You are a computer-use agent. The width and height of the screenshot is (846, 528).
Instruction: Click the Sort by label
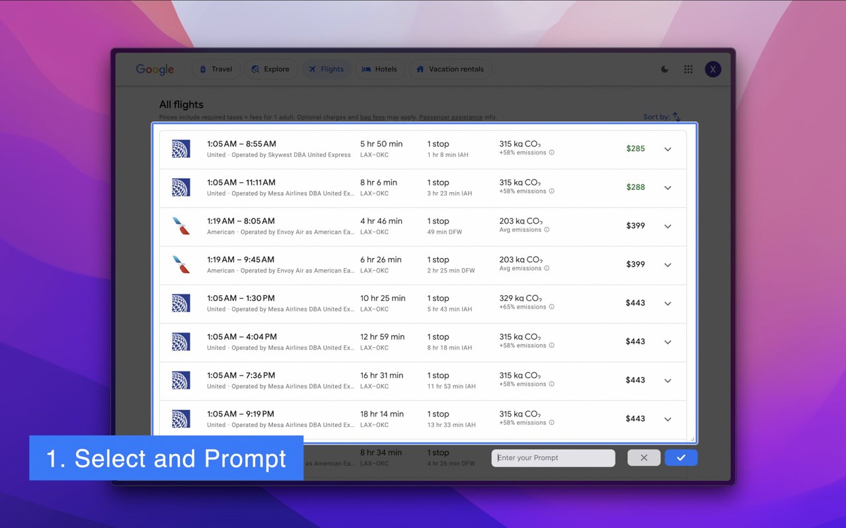click(x=656, y=117)
